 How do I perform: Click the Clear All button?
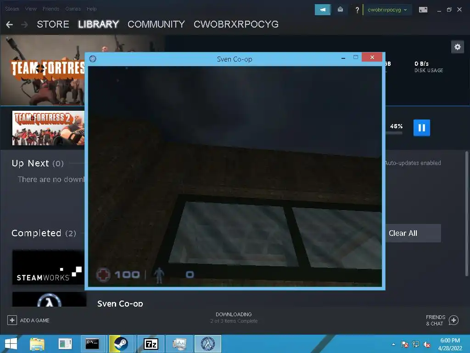pos(413,233)
